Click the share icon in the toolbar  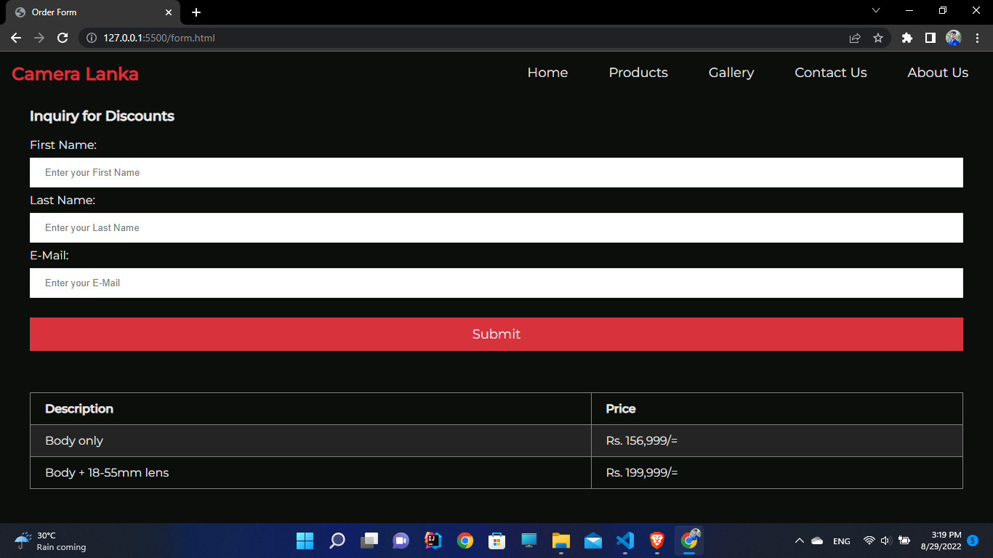pyautogui.click(x=855, y=38)
